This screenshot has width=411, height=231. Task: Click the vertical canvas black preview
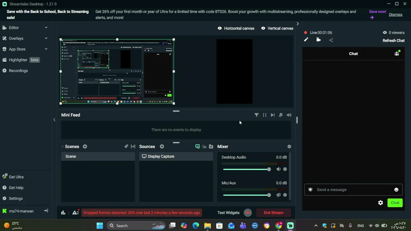pos(234,71)
